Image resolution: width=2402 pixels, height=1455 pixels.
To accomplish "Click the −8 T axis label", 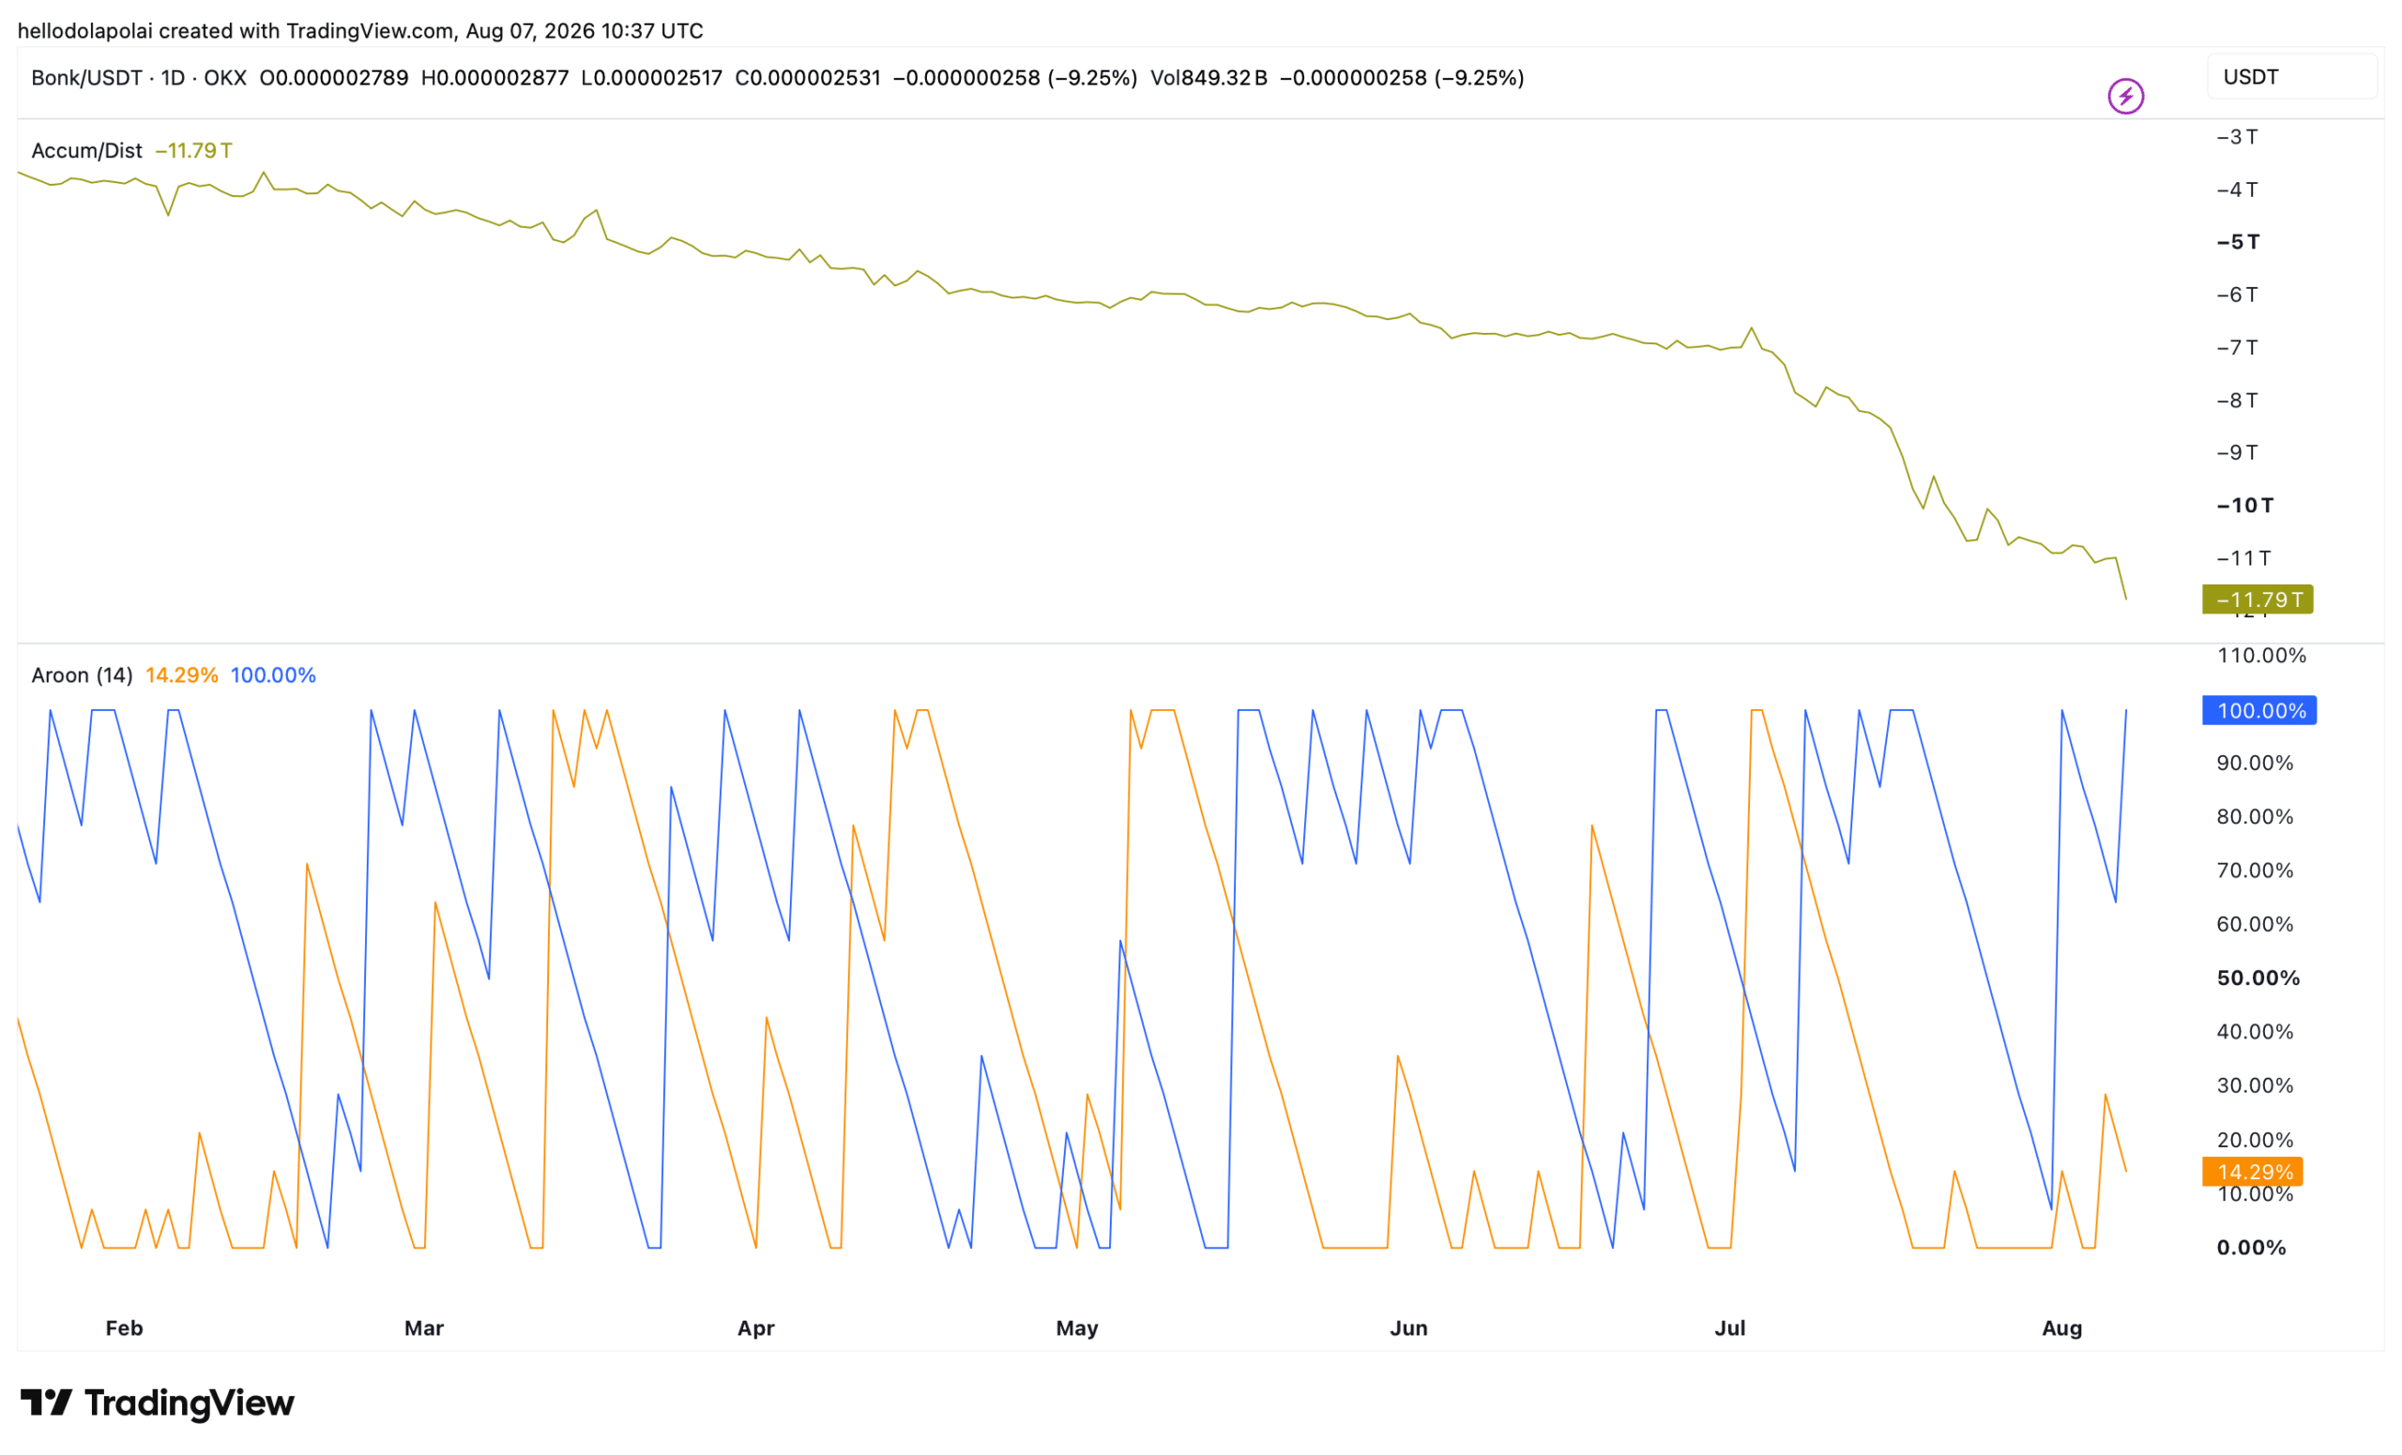I will pos(2236,400).
